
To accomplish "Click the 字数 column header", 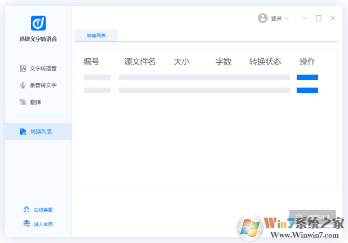I will pos(223,62).
